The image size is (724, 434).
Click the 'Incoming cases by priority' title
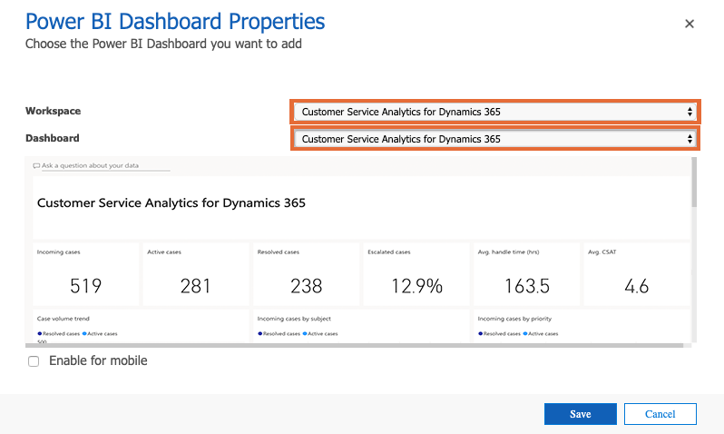pos(514,319)
